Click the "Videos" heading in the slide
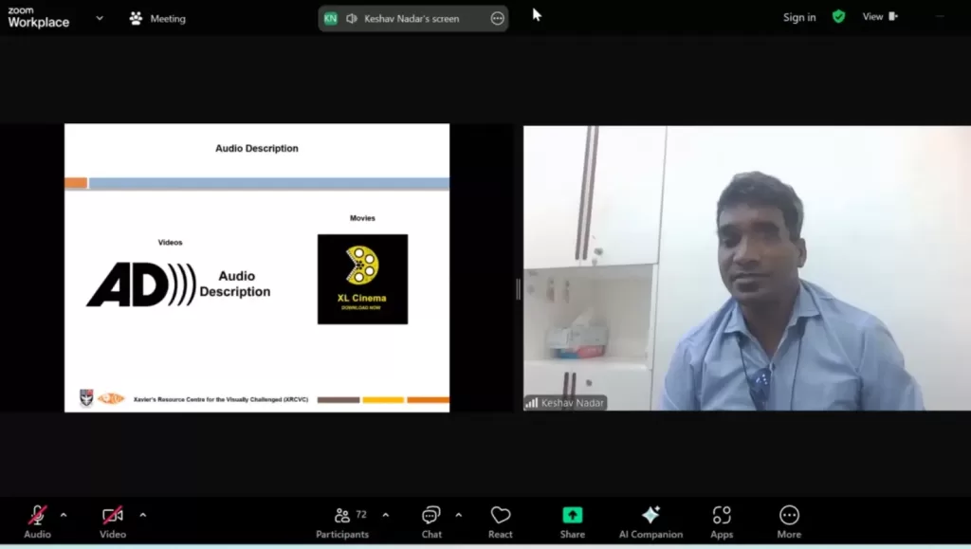This screenshot has width=971, height=549. click(x=171, y=243)
